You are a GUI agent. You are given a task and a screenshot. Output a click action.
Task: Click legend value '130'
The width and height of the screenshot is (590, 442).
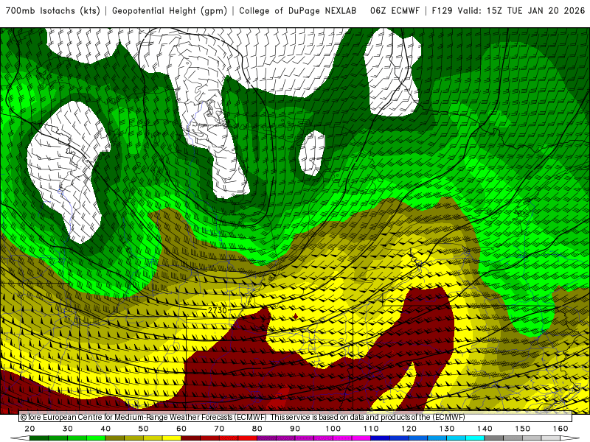pos(447,429)
